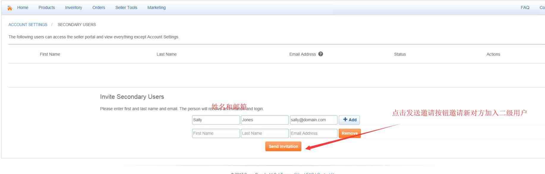Open the Marketing menu
The image size is (545, 174).
point(157,8)
